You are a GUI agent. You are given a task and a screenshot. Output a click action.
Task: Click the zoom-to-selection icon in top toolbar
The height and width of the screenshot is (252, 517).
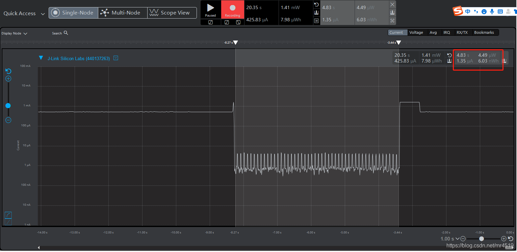[x=392, y=21]
